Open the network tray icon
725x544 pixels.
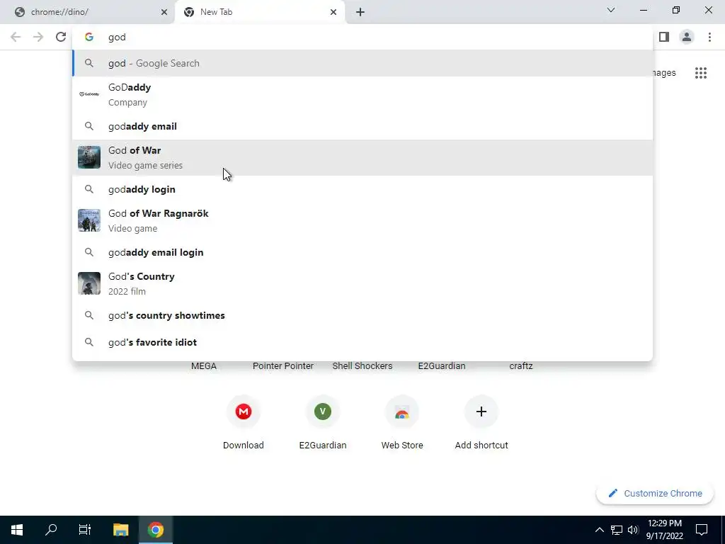(617, 530)
